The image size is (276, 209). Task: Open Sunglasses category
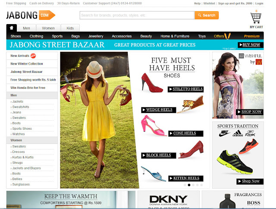pyautogui.click(x=21, y=184)
